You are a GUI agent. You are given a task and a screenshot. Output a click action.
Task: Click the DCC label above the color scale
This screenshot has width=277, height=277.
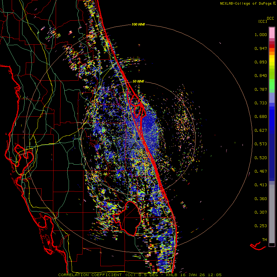click(x=271, y=18)
